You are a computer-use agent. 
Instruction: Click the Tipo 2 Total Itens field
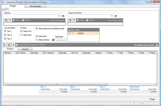coord(75,92)
